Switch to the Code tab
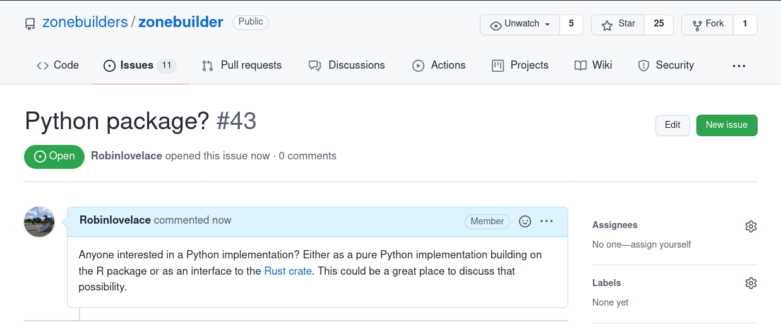This screenshot has height=327, width=781. click(57, 66)
